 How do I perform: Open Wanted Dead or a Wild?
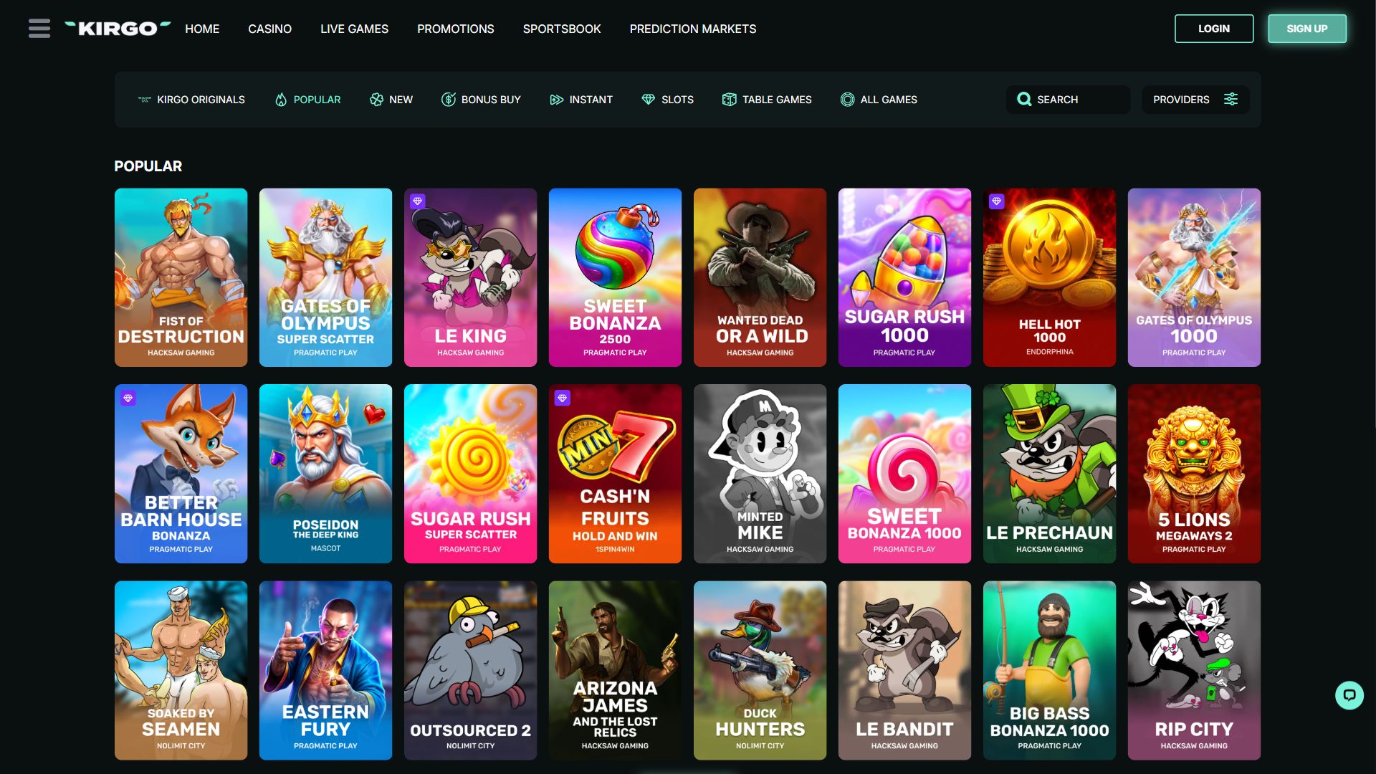click(760, 277)
